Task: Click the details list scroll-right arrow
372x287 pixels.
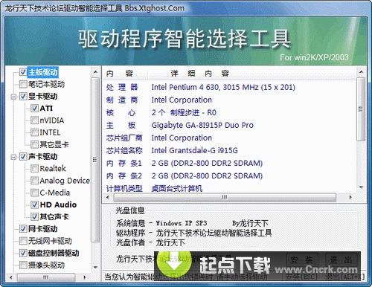Action: click(350, 197)
